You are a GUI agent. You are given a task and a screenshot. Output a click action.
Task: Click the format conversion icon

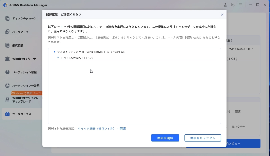7,45
